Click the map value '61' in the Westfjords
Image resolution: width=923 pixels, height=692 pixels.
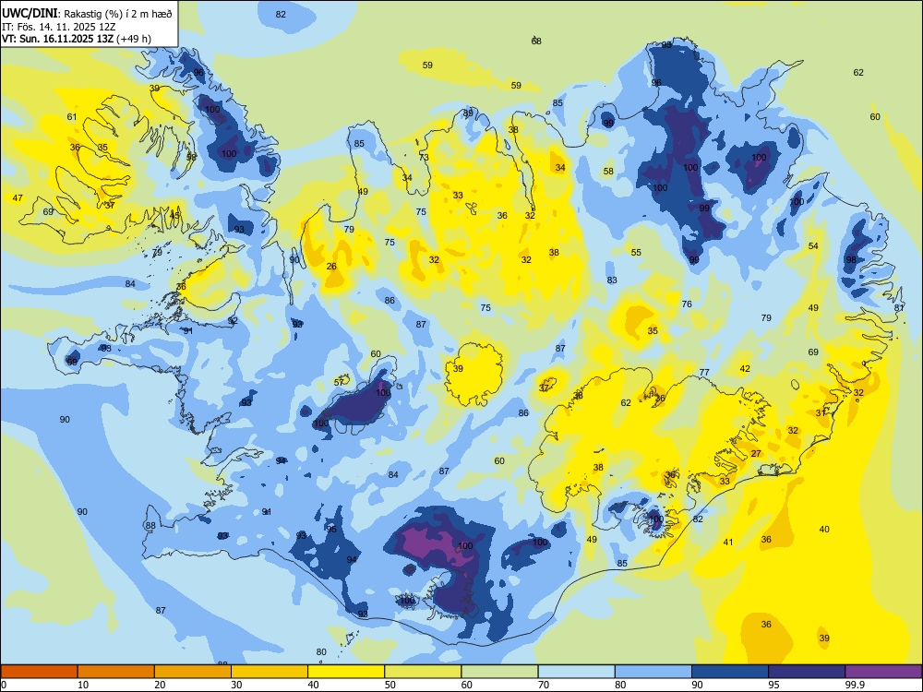[72, 117]
